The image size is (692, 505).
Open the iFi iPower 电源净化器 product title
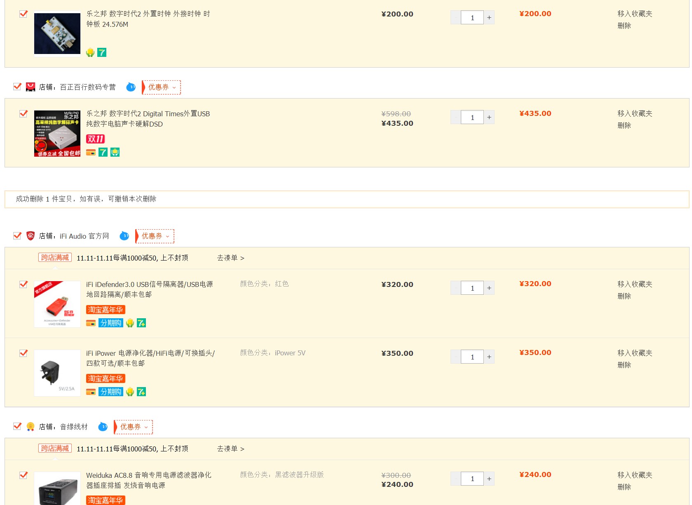pos(150,358)
